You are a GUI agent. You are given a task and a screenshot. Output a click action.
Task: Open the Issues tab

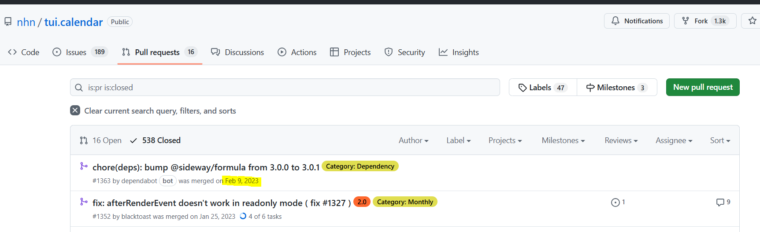pyautogui.click(x=80, y=52)
